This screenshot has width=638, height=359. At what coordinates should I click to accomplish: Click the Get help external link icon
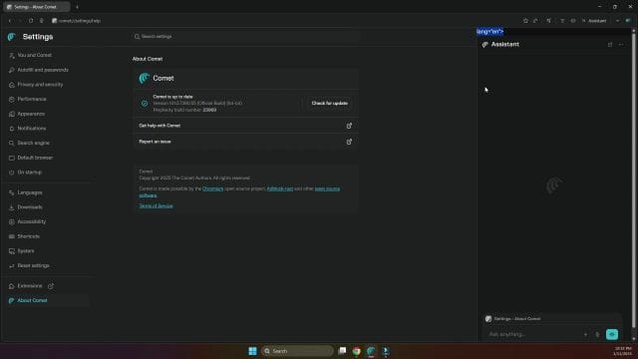[349, 126]
